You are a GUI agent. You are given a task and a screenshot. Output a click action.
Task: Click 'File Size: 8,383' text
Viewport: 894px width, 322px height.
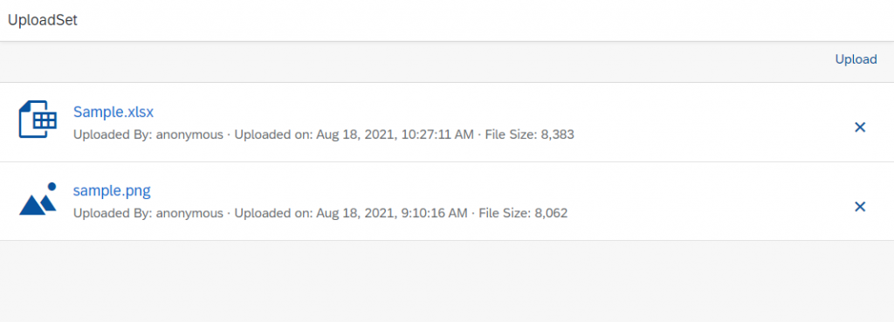tap(530, 135)
